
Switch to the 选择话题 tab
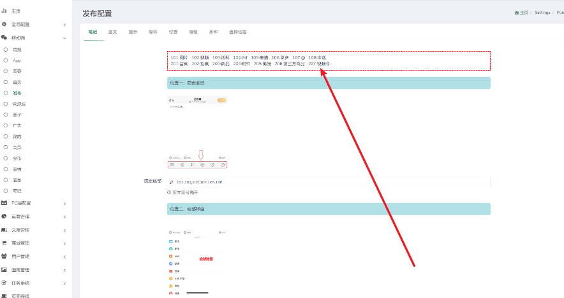(x=238, y=32)
